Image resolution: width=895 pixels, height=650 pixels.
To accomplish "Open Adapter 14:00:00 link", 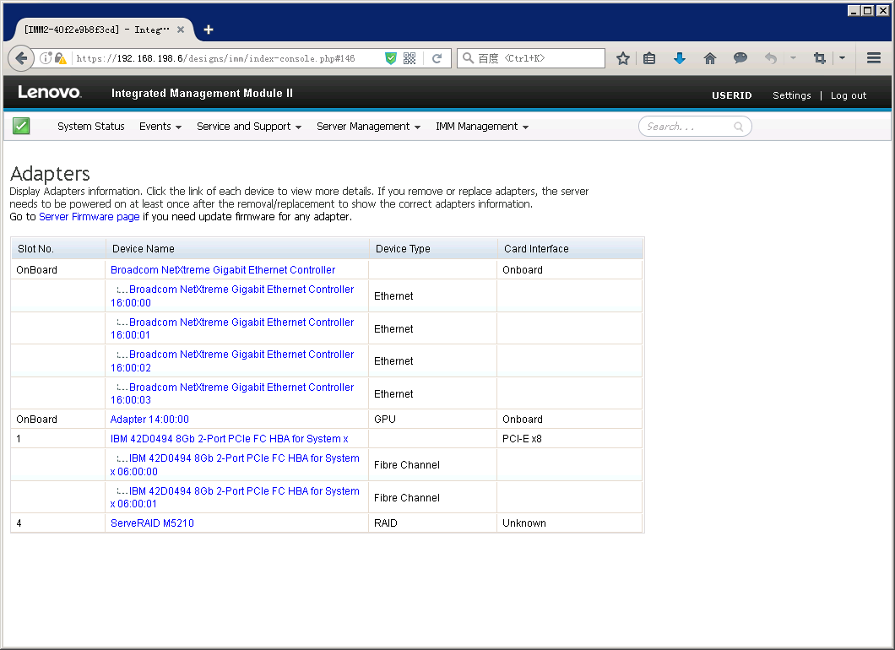I will [149, 420].
